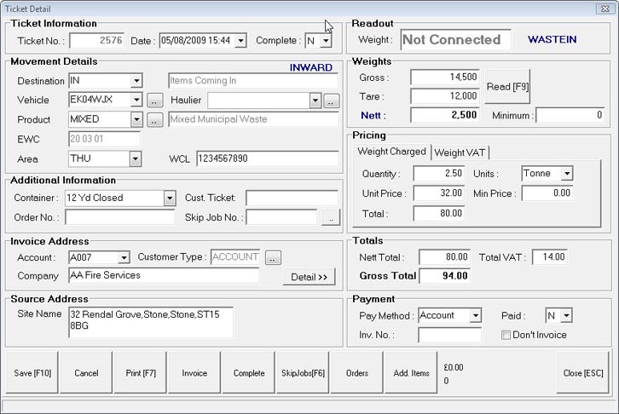
Task: Close the Ticket Detail window
Action: [609, 8]
